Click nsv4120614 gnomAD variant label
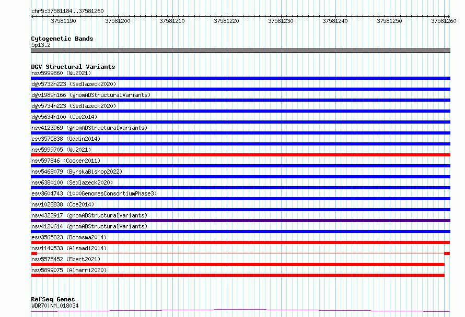The width and height of the screenshot is (465, 317). click(x=89, y=226)
